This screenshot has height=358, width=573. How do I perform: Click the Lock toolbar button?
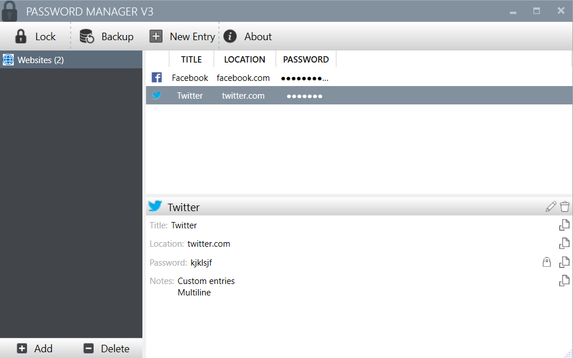click(36, 37)
